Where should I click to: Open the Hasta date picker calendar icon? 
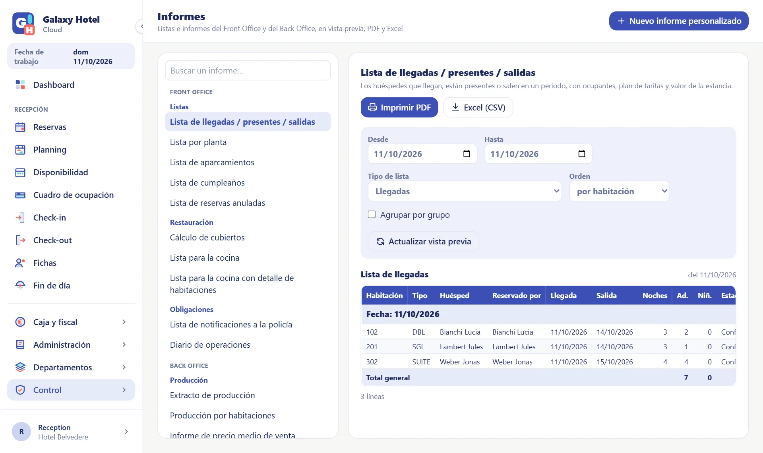click(581, 154)
